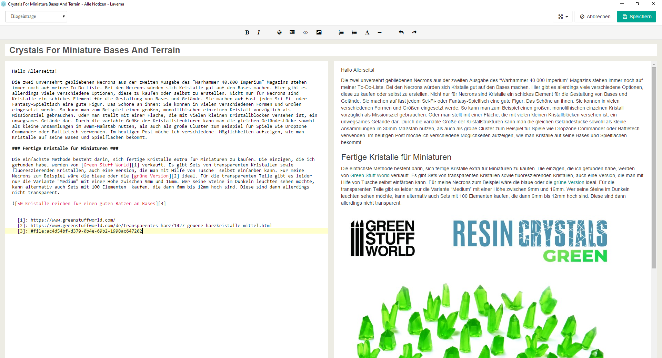Viewport: 662px width, 358px height.
Task: Redo the last undone edit
Action: (x=414, y=32)
